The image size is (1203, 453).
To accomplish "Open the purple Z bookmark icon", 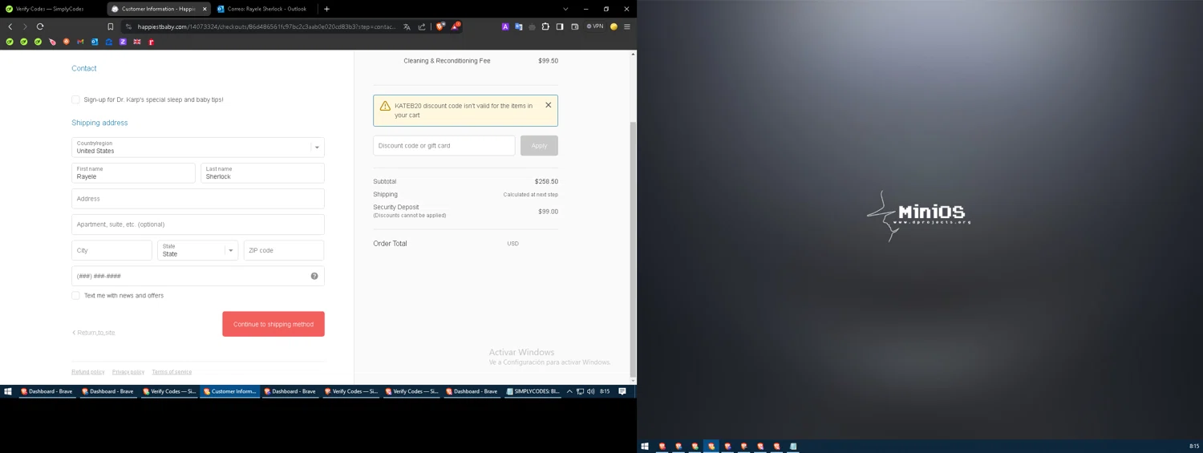I will coord(123,42).
